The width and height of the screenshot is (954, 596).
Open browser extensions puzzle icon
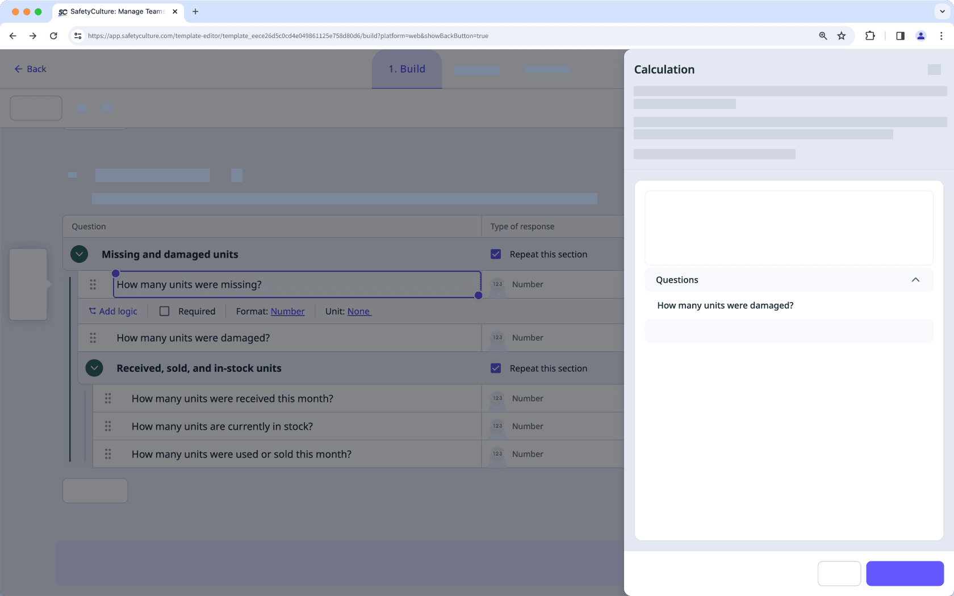pyautogui.click(x=870, y=36)
